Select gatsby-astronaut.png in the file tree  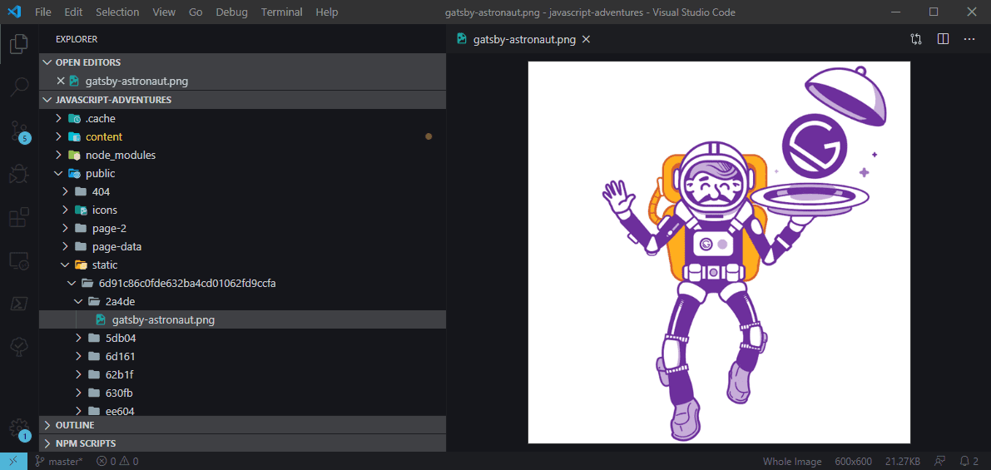pyautogui.click(x=243, y=319)
